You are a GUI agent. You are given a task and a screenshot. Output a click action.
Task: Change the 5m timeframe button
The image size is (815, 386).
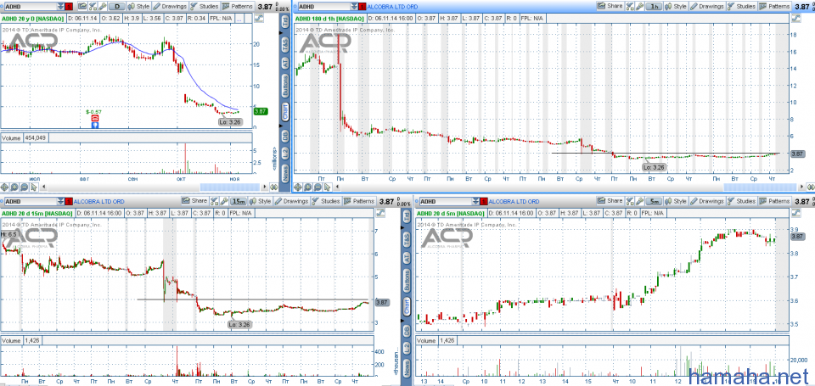[655, 200]
